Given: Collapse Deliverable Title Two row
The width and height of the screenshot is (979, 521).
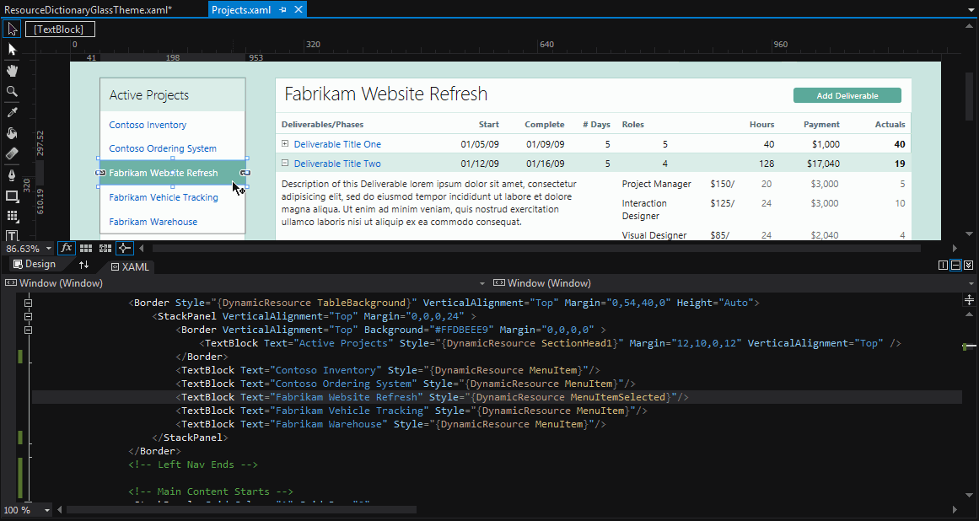Looking at the screenshot, I should pos(285,163).
